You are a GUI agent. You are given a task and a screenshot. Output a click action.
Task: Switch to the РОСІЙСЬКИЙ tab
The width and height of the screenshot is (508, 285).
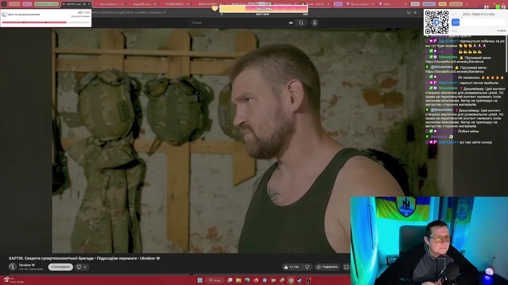click(x=174, y=4)
